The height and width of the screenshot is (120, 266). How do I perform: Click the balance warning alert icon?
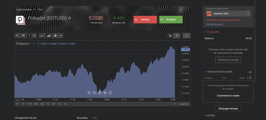coord(208,32)
